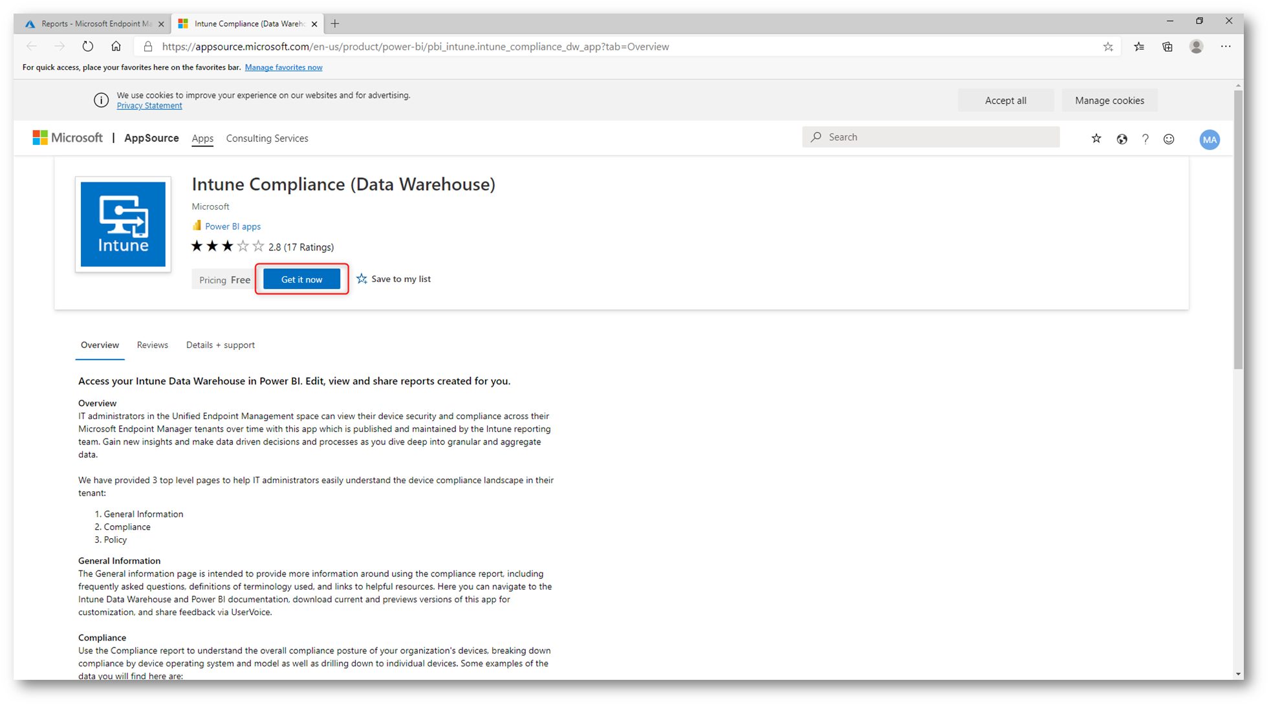1271x707 pixels.
Task: Click the Compliance section heading
Action: (x=102, y=638)
